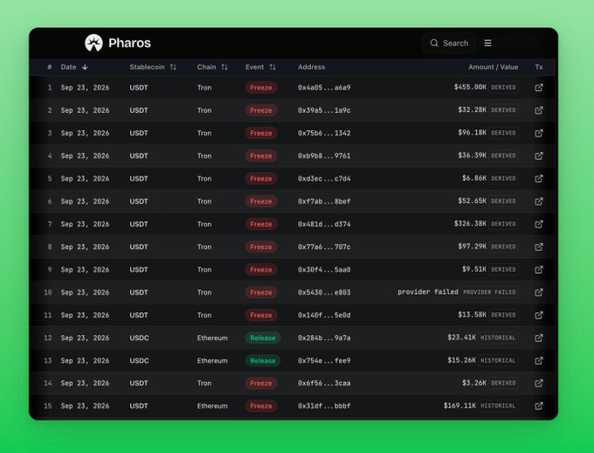Click the Search field
Image resolution: width=594 pixels, height=453 pixels.
click(x=449, y=43)
